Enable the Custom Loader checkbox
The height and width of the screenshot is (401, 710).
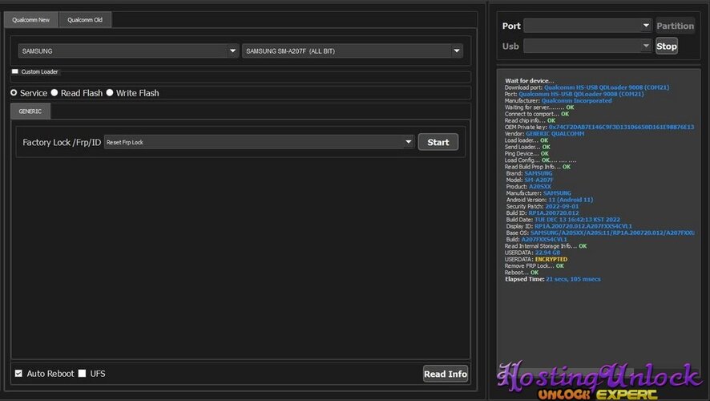coord(15,71)
